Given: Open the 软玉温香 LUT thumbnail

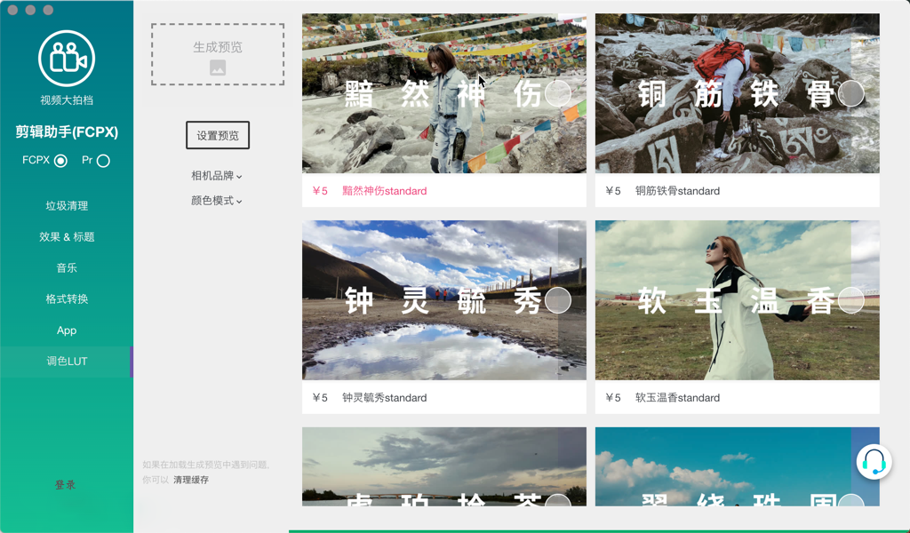Looking at the screenshot, I should click(737, 300).
